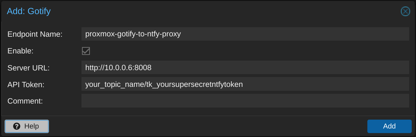Screen dimensions: 416x137
Task: Open Help via the Help button label
Action: coord(32,126)
